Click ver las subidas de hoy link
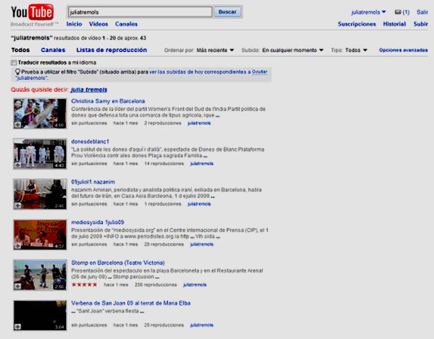Viewport: 434px width, 339px height. [x=200, y=72]
